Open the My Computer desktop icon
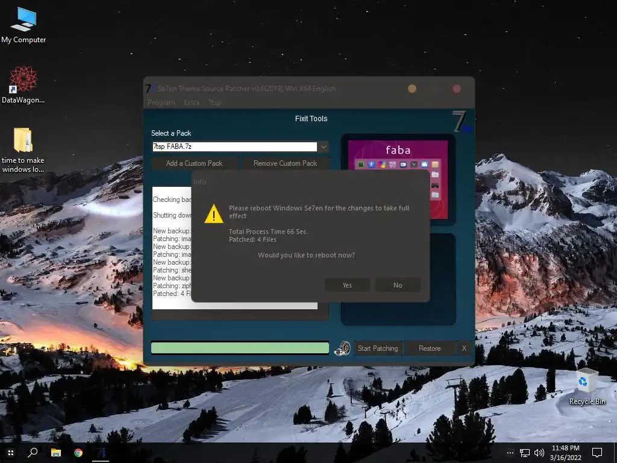Screen dimensions: 617x463 [x=23, y=25]
